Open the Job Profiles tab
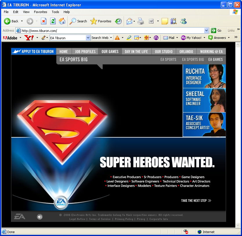The height and width of the screenshot is (236, 242). click(x=85, y=52)
